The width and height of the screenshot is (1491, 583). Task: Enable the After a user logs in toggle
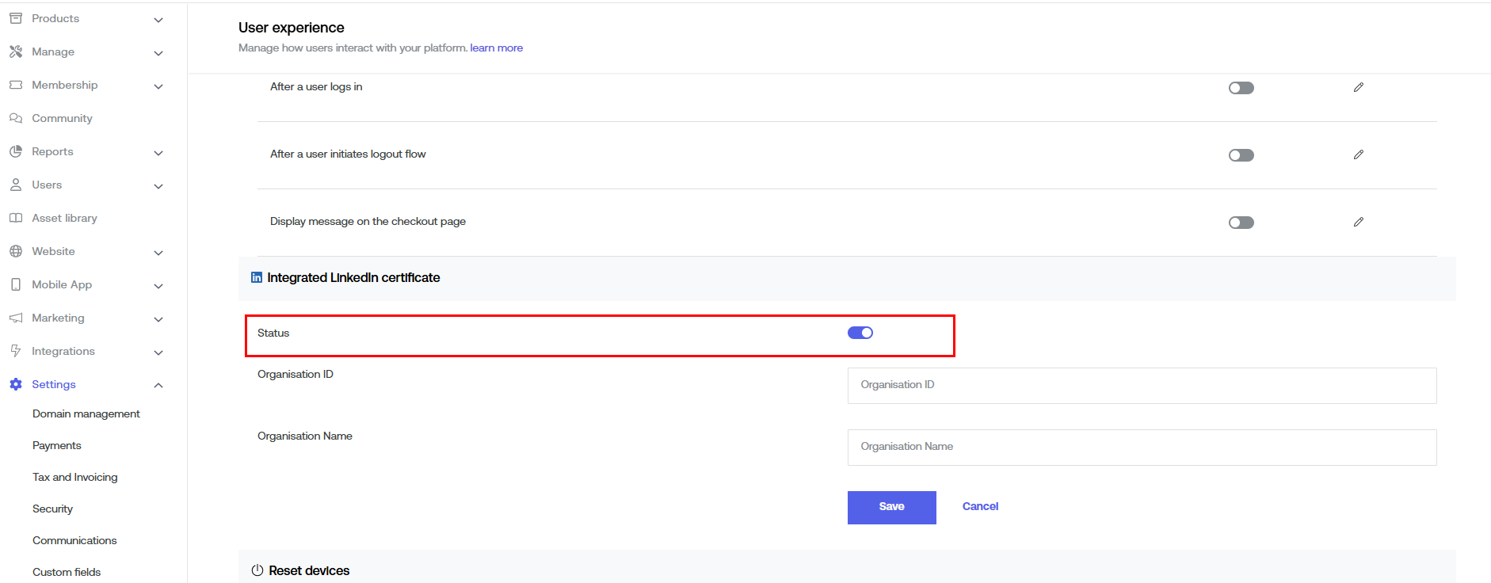pyautogui.click(x=1241, y=88)
